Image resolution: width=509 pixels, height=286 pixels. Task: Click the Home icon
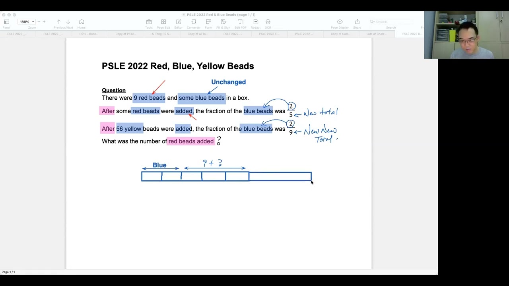point(82,22)
